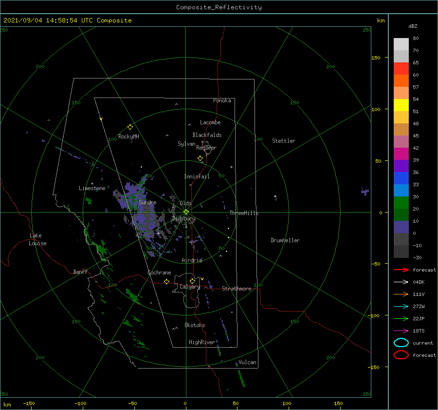Click the 80 dBZ color swatch

401,44
